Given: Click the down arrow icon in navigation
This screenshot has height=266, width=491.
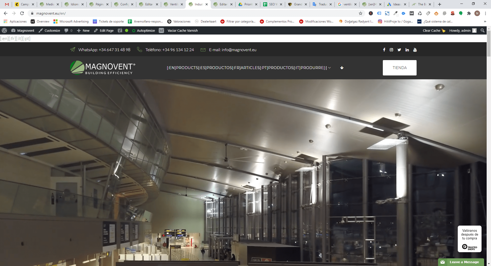Looking at the screenshot, I should [x=342, y=68].
